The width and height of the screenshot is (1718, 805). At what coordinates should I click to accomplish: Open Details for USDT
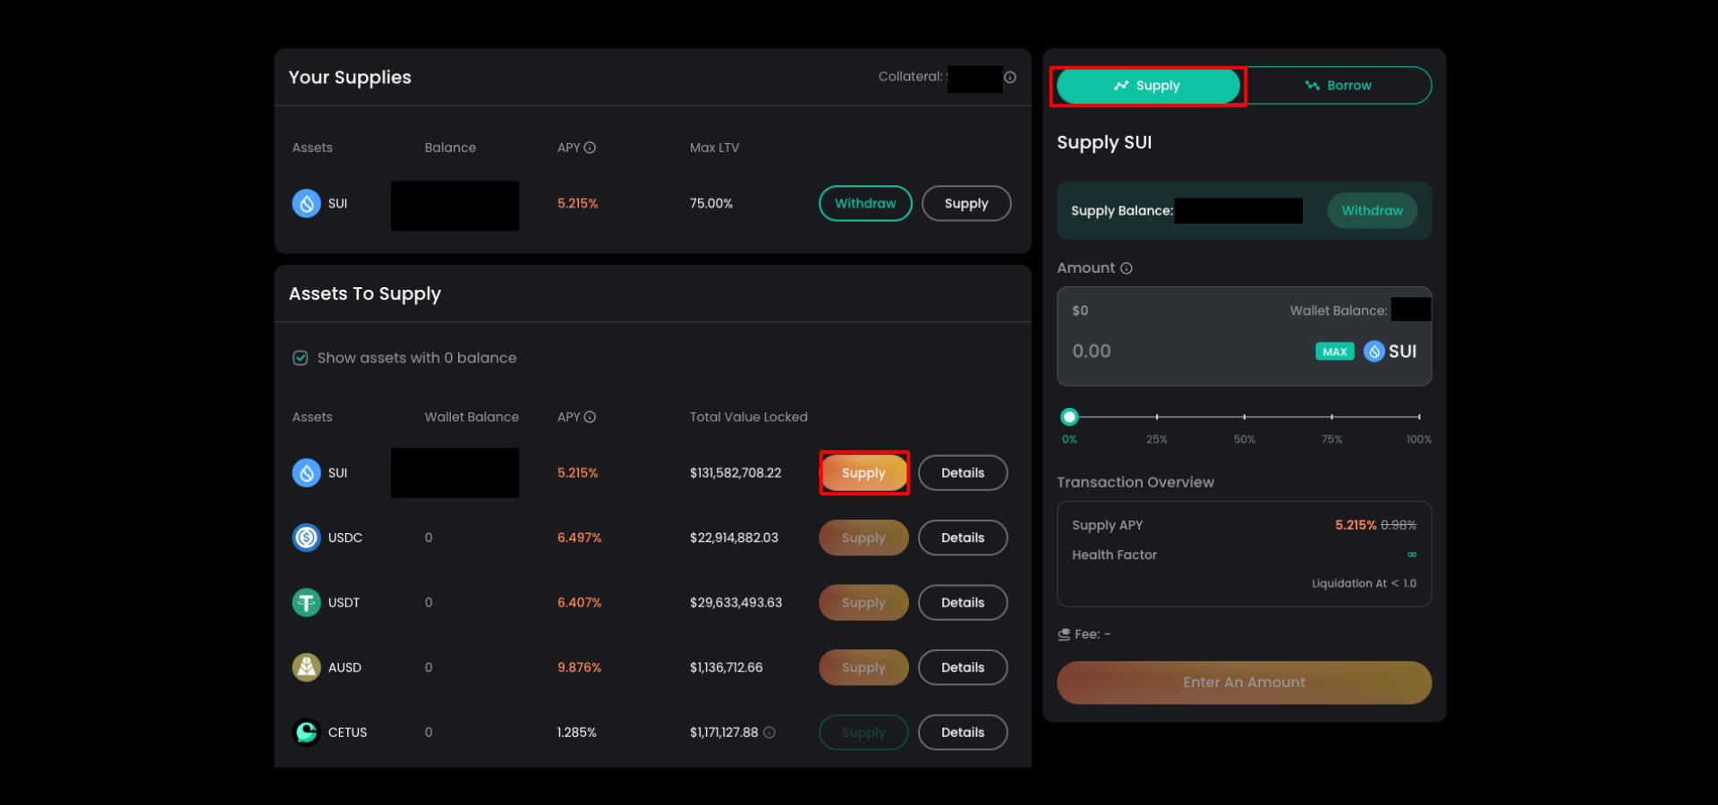963,603
